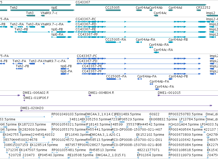Screen dimensions: 218x159
Task: Click the Cpr64Ad-PB protein label
Action: [178, 76]
